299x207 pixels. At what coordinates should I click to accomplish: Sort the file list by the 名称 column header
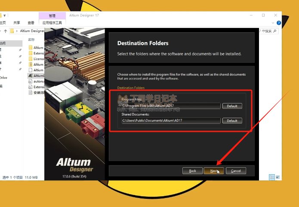pos(31,40)
